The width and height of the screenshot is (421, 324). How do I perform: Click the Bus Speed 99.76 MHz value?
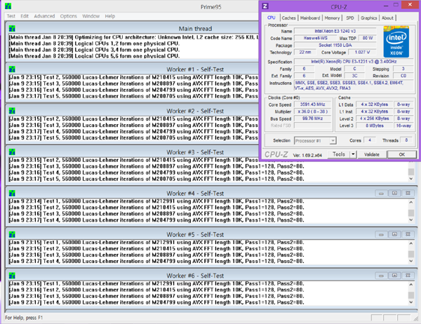[312, 119]
